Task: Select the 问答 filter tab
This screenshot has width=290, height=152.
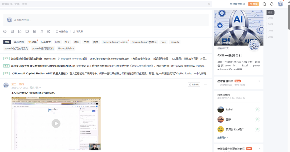Action: coord(57,42)
